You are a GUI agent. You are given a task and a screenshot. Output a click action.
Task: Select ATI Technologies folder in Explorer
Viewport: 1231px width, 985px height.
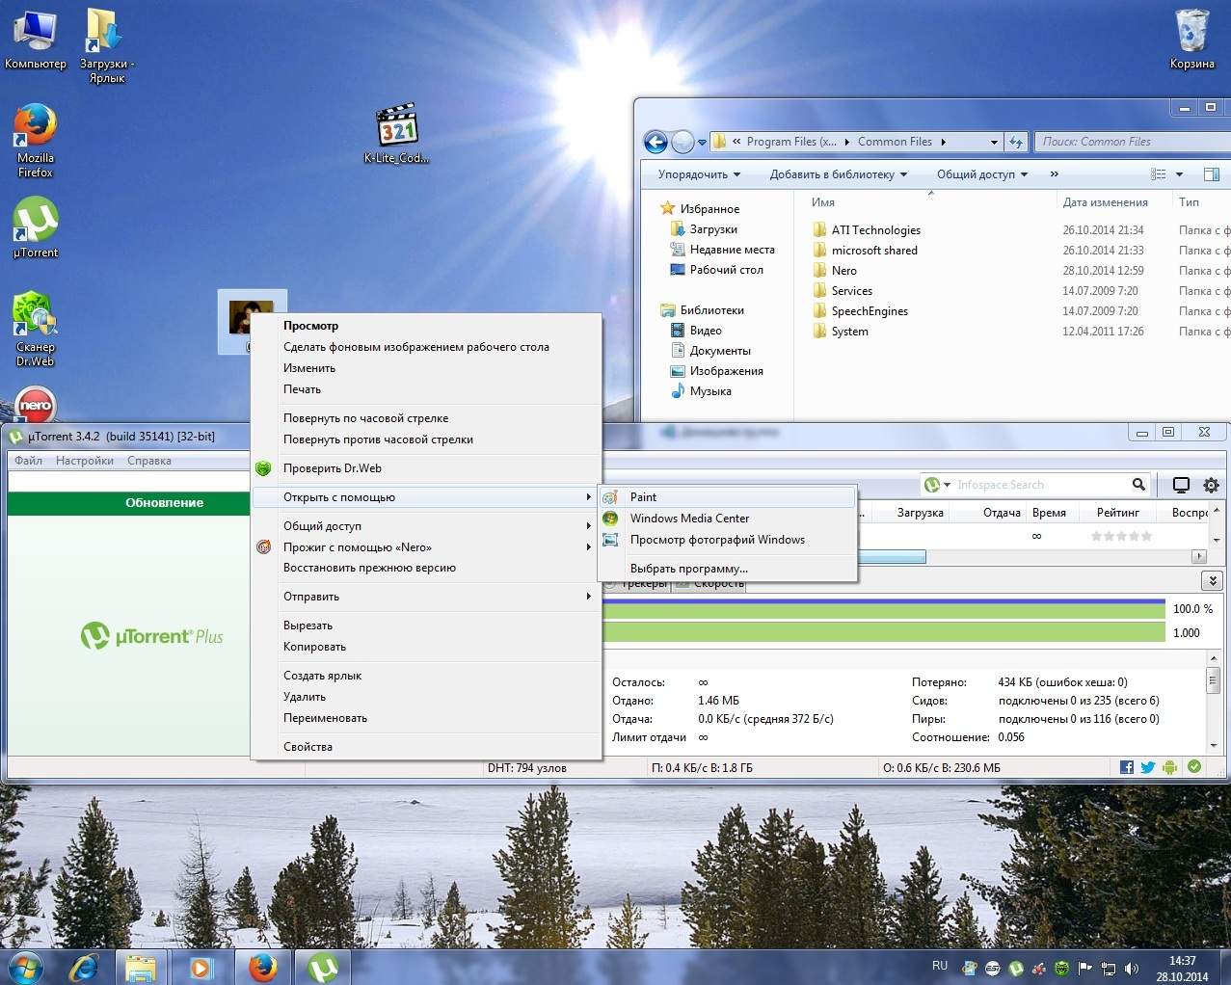click(866, 230)
